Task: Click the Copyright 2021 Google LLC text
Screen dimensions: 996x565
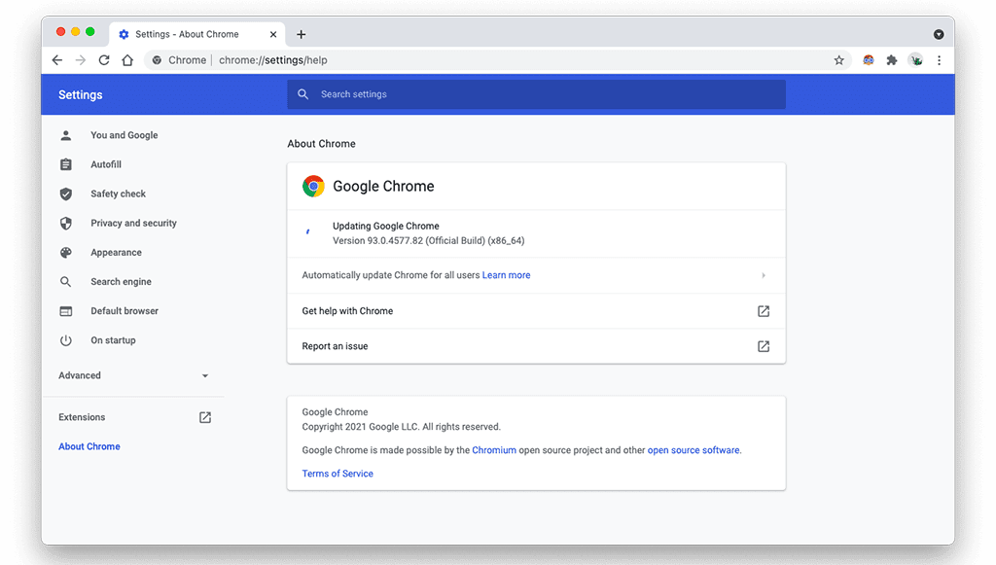Action: click(402, 427)
